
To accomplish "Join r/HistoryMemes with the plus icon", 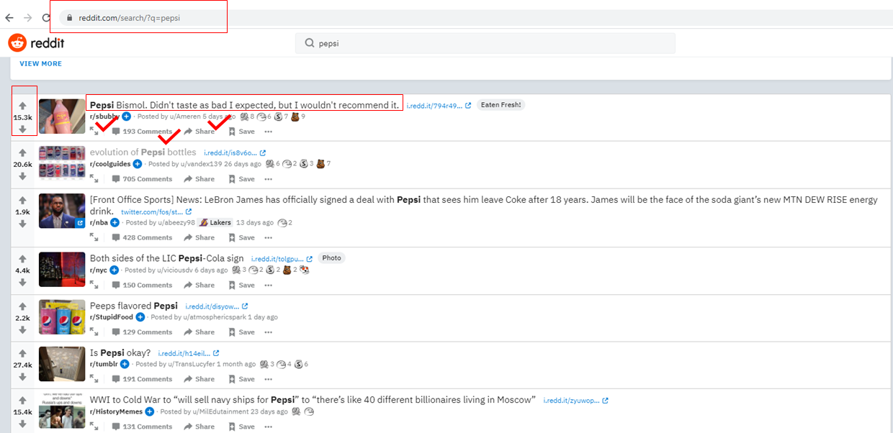I will tap(149, 412).
